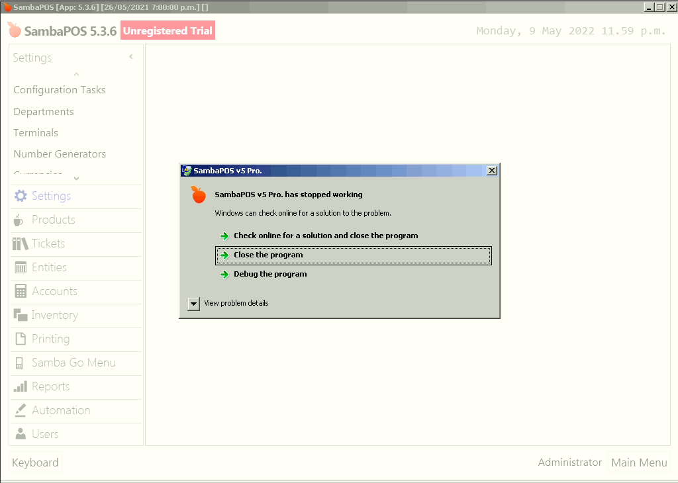678x483 pixels.
Task: Close the SambaPOS v5 Pro. error dialog
Action: (x=492, y=171)
